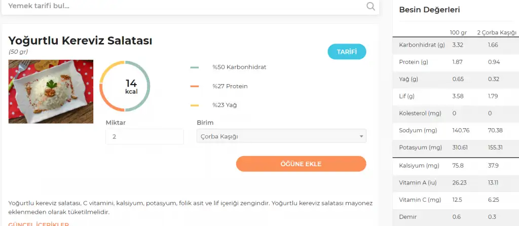Click the search magnifier icon

[370, 6]
